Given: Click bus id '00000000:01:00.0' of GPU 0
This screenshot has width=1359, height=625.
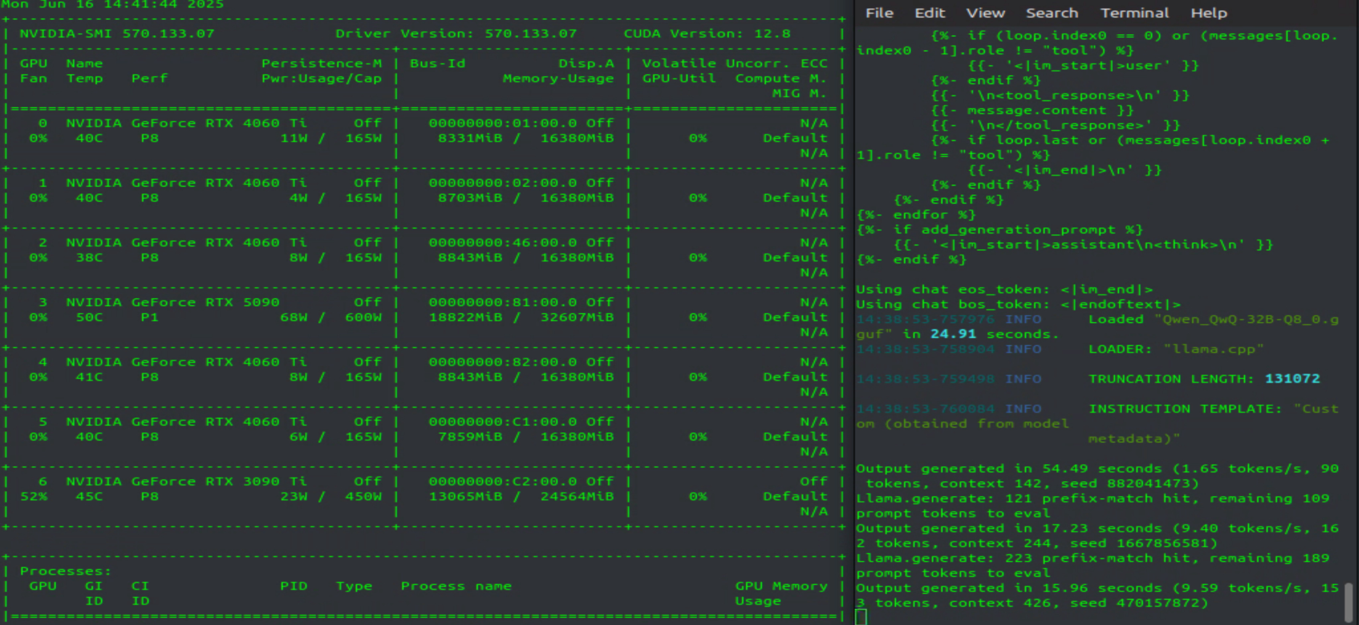Looking at the screenshot, I should 502,123.
